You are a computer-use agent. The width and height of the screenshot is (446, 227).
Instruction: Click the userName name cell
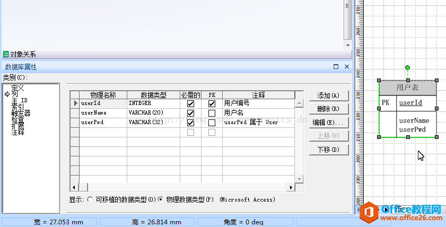click(103, 113)
